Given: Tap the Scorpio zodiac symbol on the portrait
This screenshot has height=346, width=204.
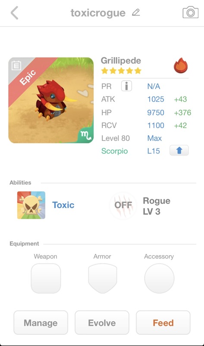Looking at the screenshot, I should coord(86,135).
